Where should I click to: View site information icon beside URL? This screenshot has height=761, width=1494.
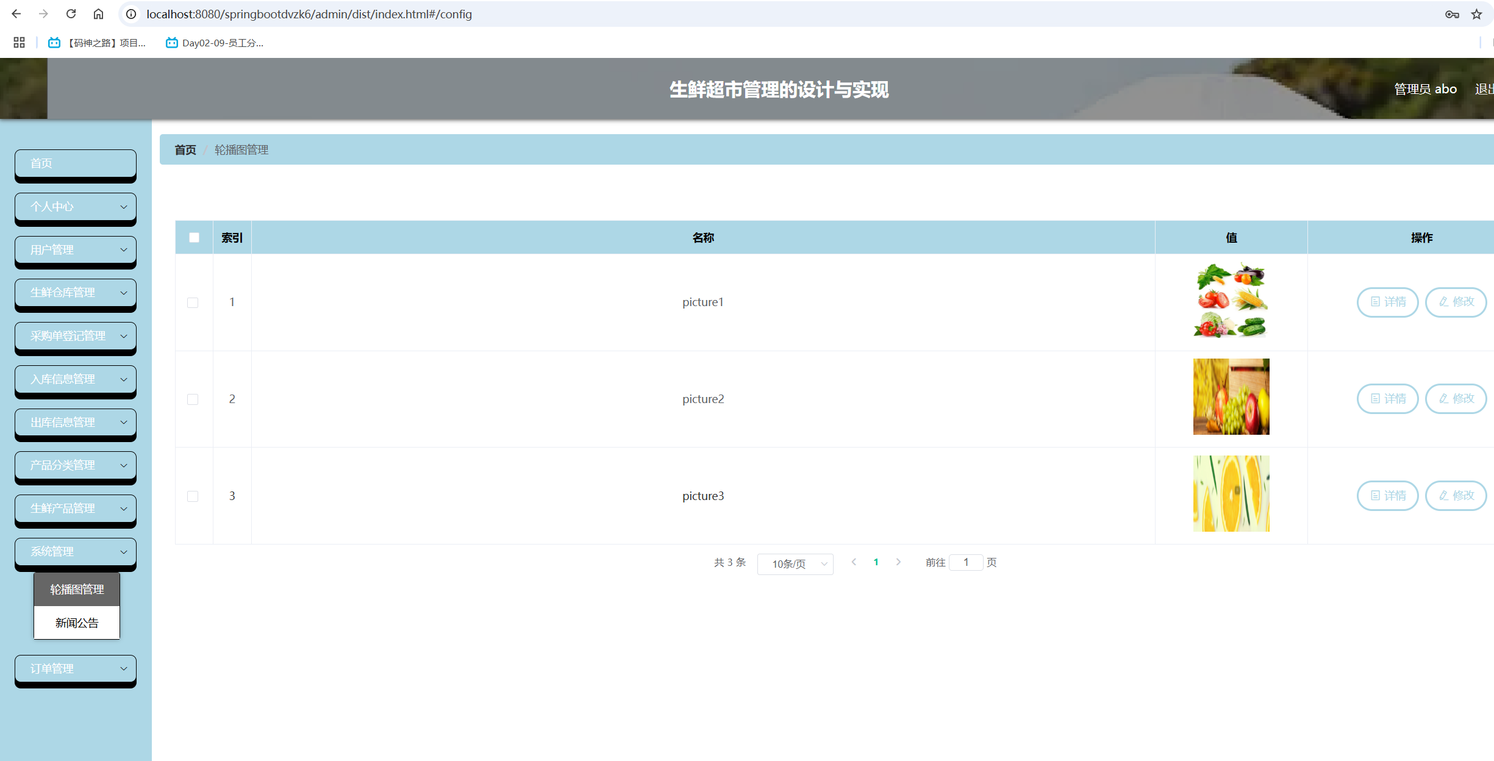point(131,14)
